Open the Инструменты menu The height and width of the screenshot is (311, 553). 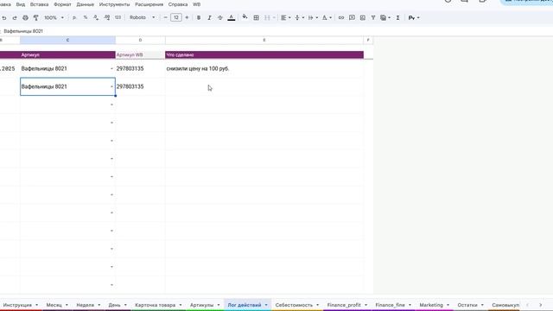coord(114,4)
